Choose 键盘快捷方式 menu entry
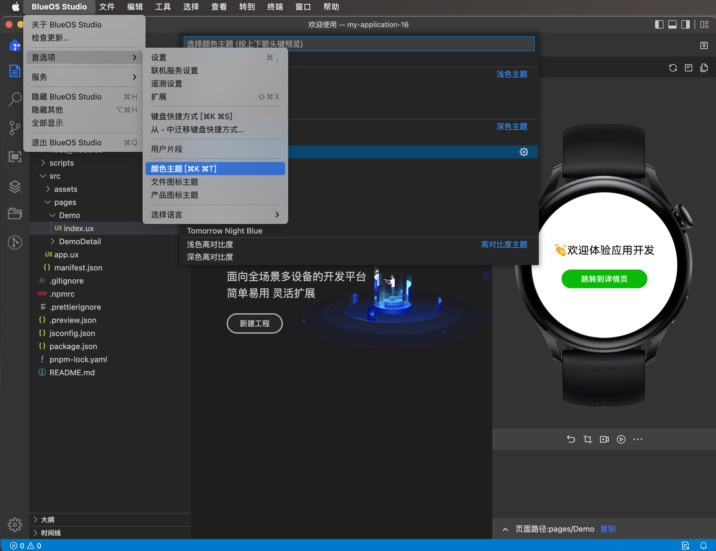The width and height of the screenshot is (716, 551). pos(215,116)
